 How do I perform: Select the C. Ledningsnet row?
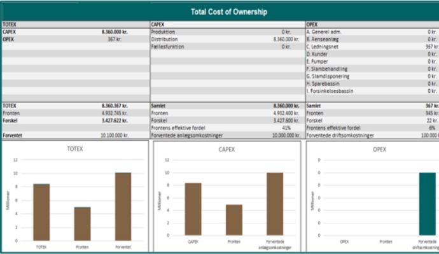[x=372, y=46]
